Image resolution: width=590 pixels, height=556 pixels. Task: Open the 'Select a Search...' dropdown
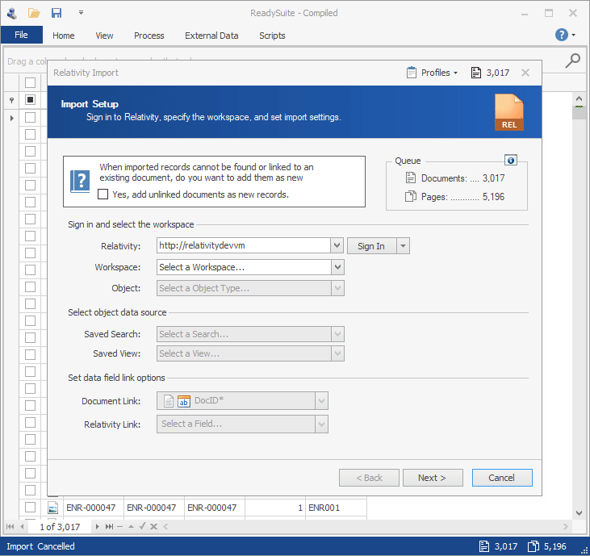pos(250,334)
